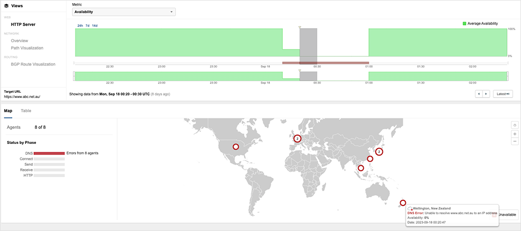Set time range to 24h
The height and width of the screenshot is (231, 521).
point(80,26)
